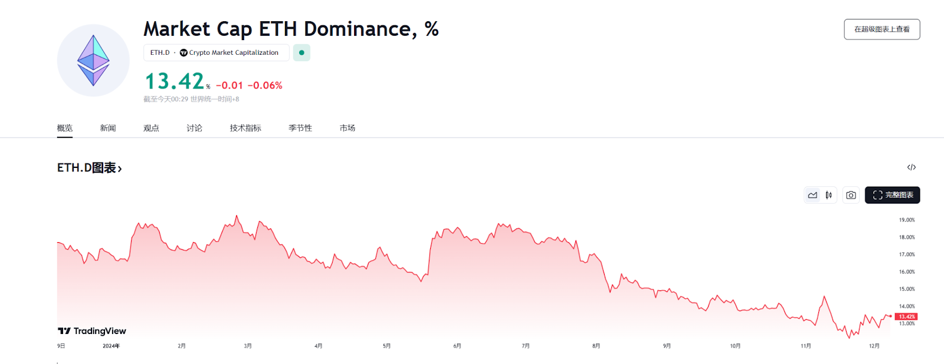944x364 pixels.
Task: Click the 在超级图表上查看 button
Action: (x=881, y=29)
